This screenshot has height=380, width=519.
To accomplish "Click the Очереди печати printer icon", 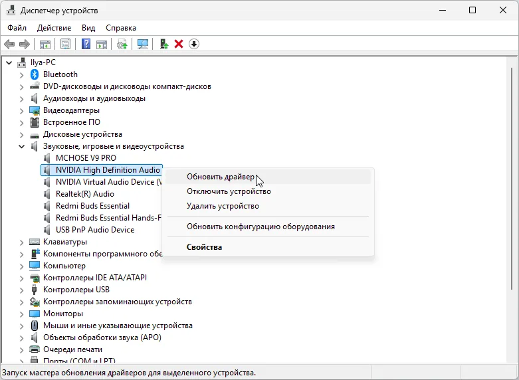I will coord(35,349).
